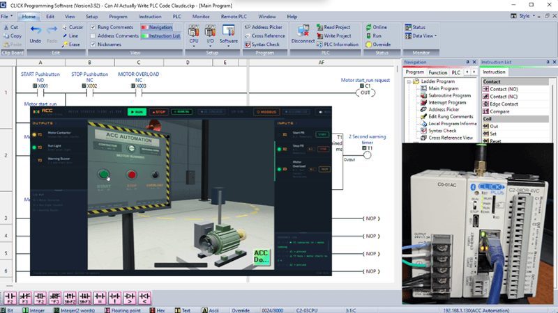Open the Monitor menu
The image size is (558, 313).
point(201,17)
